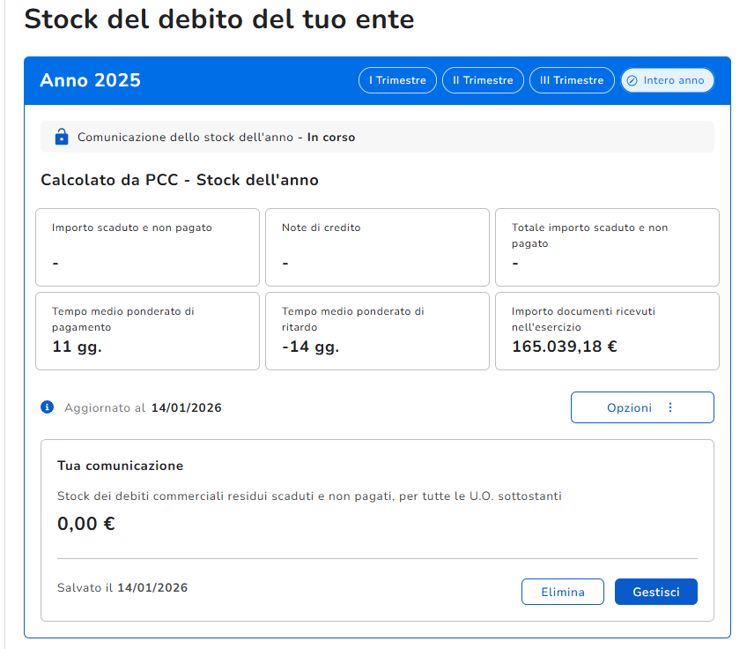Click the info icon beside Aggiornato al

[48, 407]
